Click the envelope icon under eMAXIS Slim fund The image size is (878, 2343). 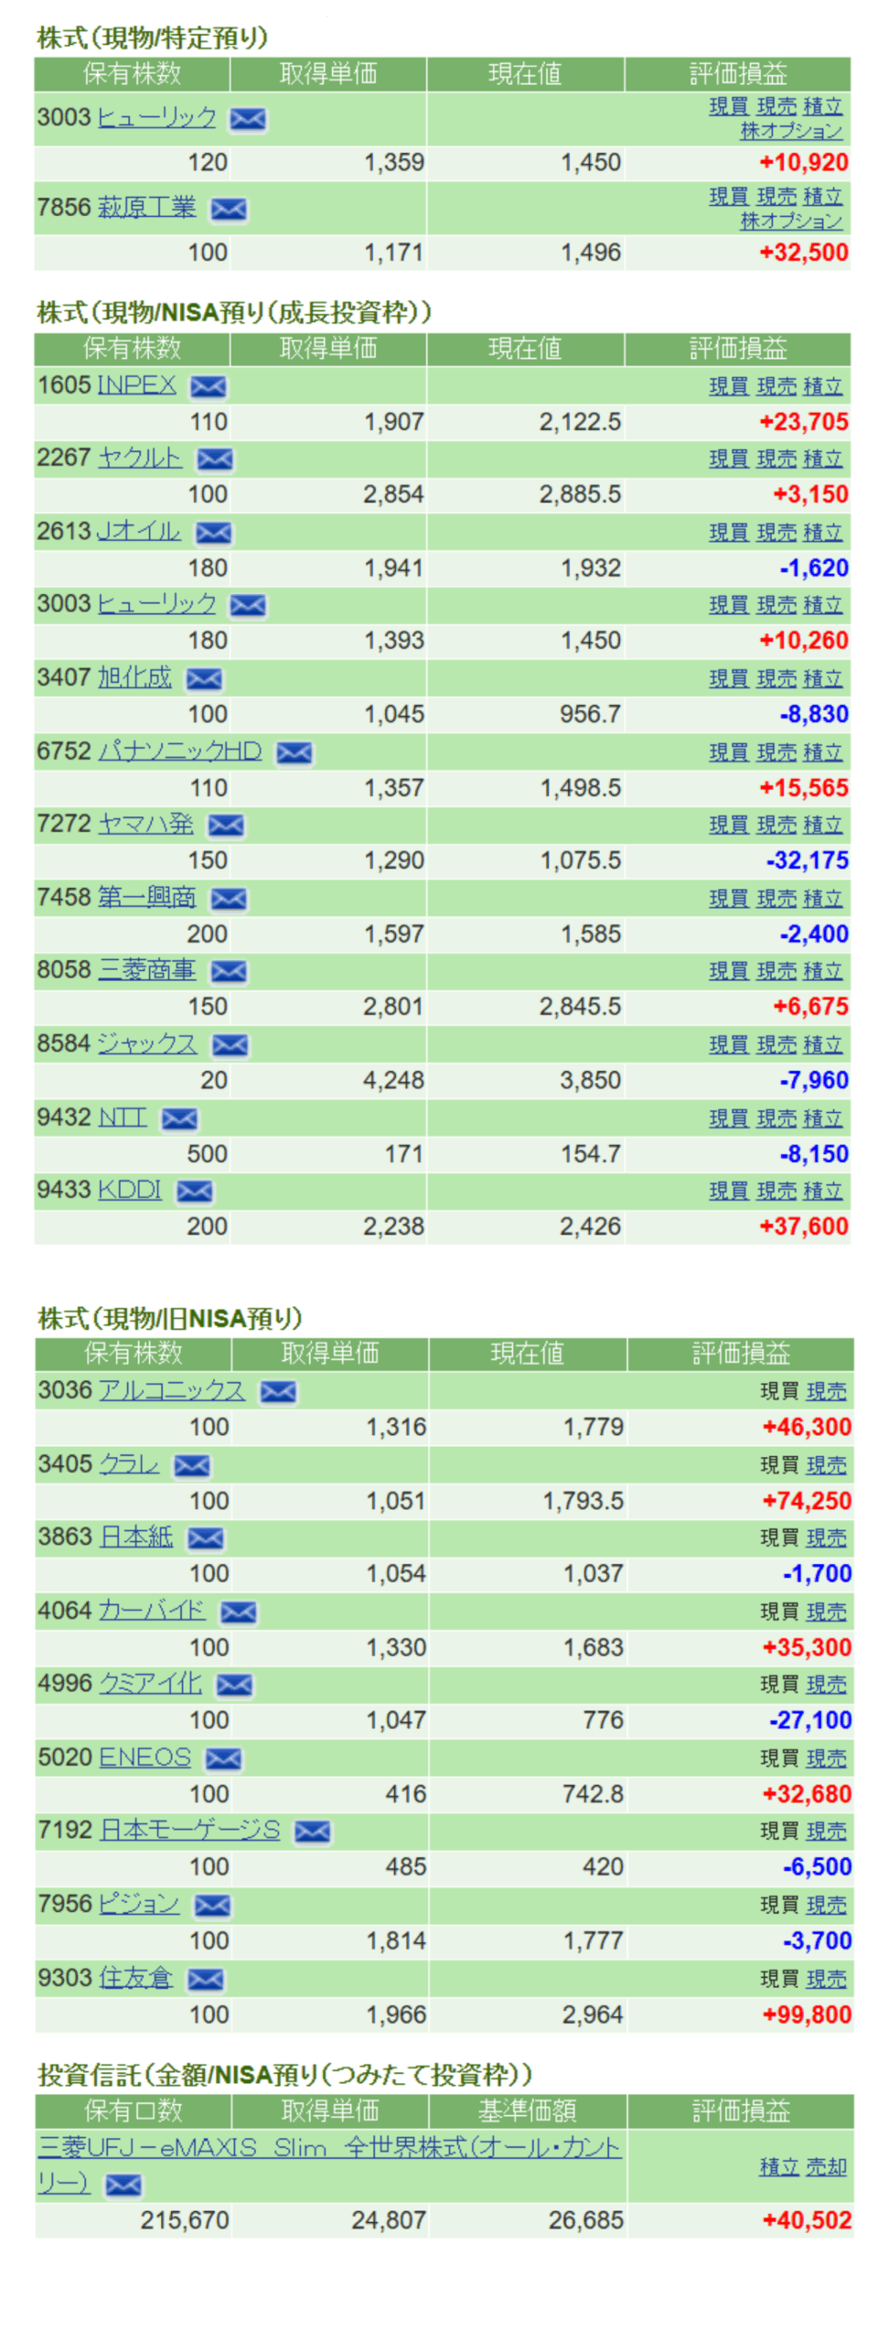(x=123, y=2185)
